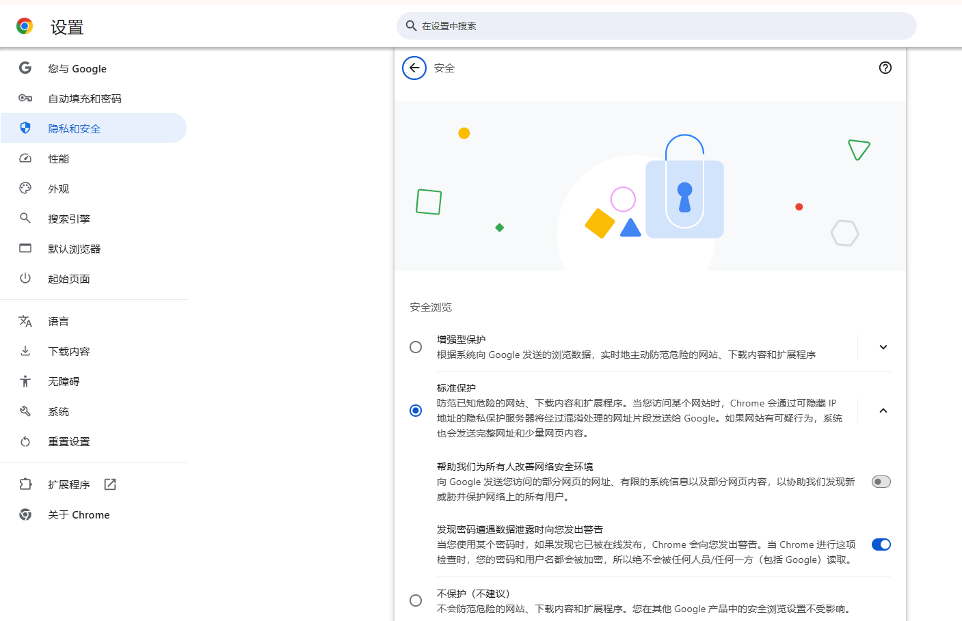The width and height of the screenshot is (962, 621).
Task: Open help with the question mark icon
Action: 885,68
